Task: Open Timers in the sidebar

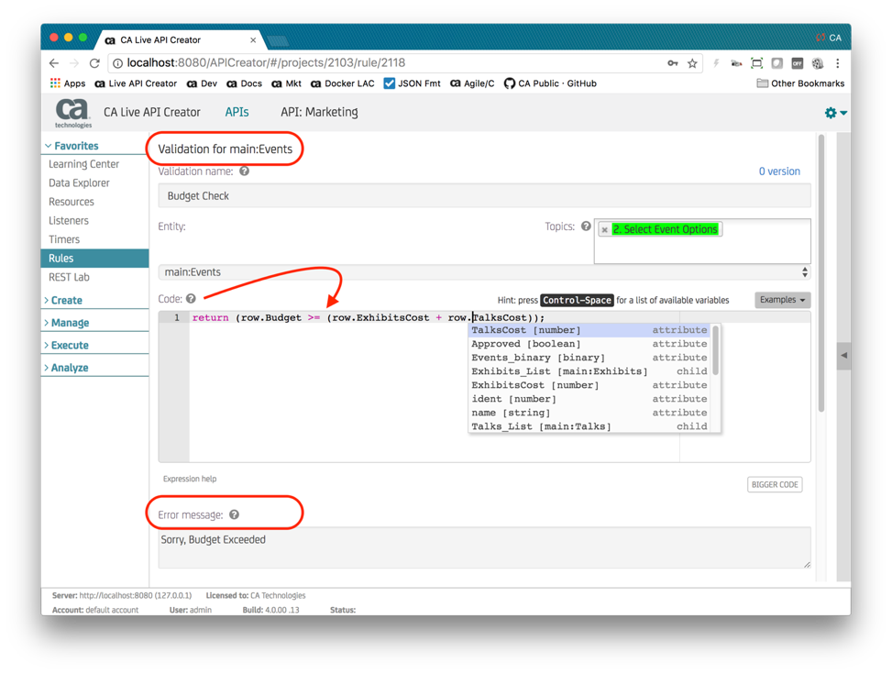Action: [64, 239]
